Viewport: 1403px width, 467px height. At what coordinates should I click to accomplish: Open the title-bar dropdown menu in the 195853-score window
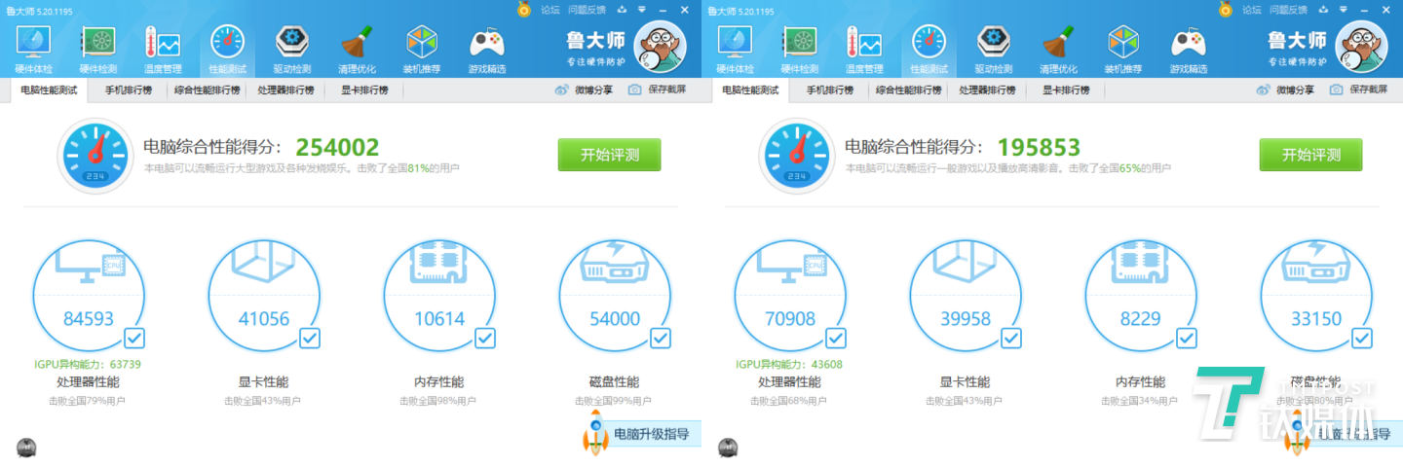click(1344, 10)
